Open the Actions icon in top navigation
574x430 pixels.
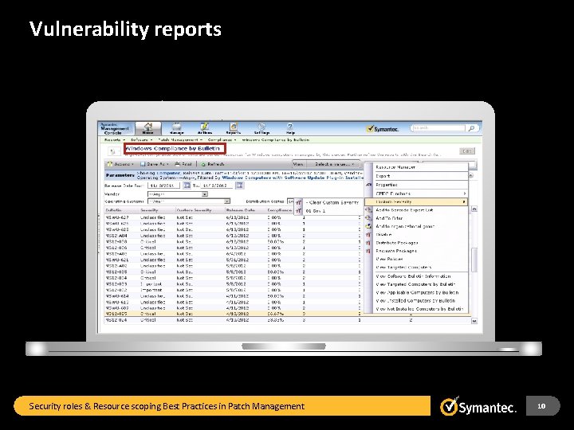coord(205,128)
